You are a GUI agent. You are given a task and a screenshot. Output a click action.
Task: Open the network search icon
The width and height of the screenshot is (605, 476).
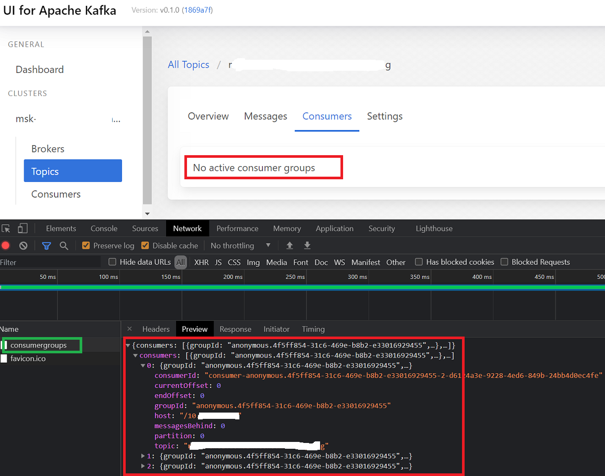click(64, 245)
